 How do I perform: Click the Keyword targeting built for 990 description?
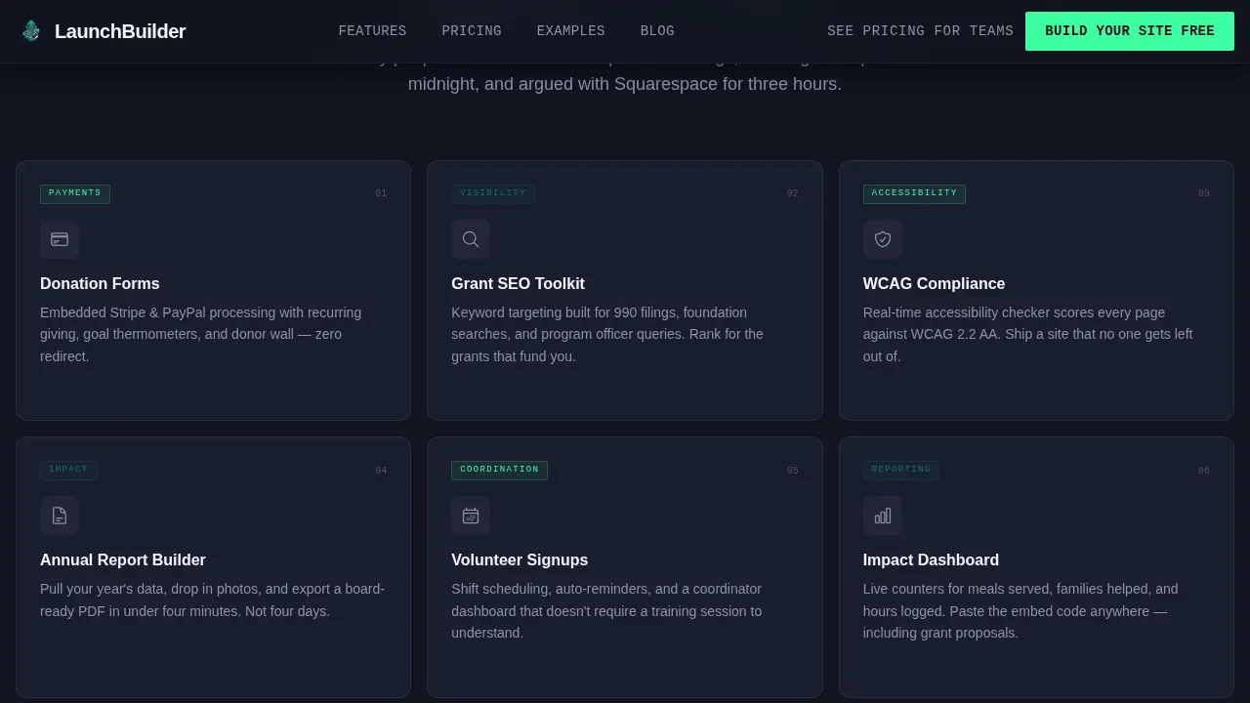click(x=607, y=334)
